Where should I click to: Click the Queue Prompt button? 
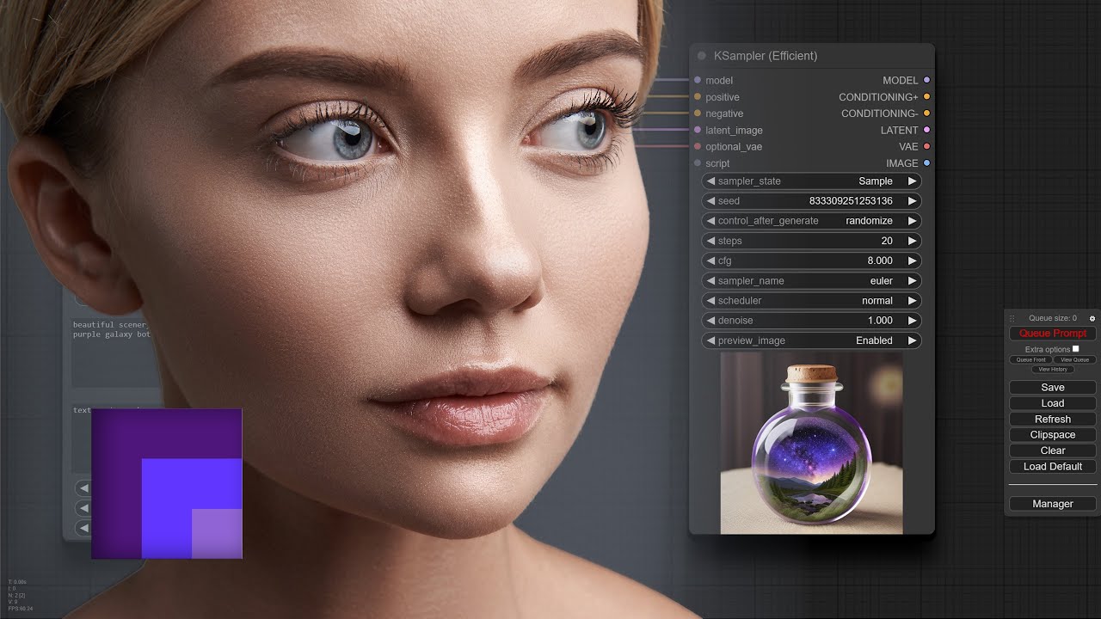click(x=1053, y=334)
